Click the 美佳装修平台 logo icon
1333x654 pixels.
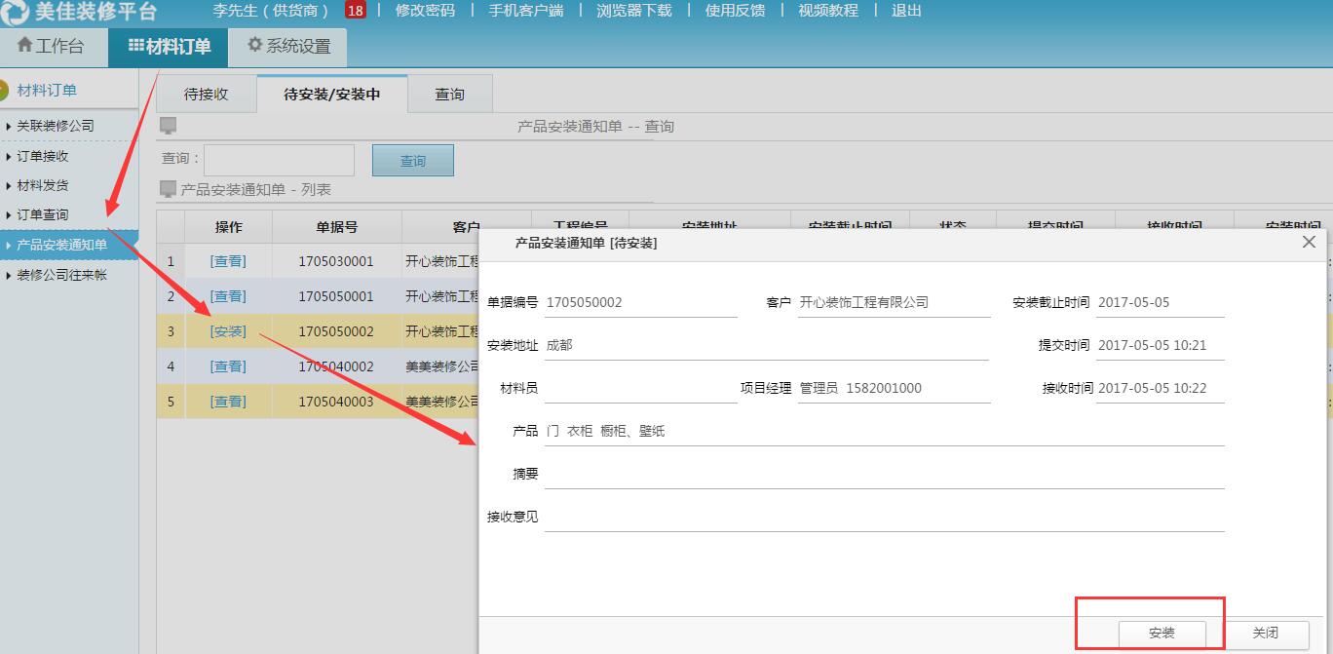point(18,11)
